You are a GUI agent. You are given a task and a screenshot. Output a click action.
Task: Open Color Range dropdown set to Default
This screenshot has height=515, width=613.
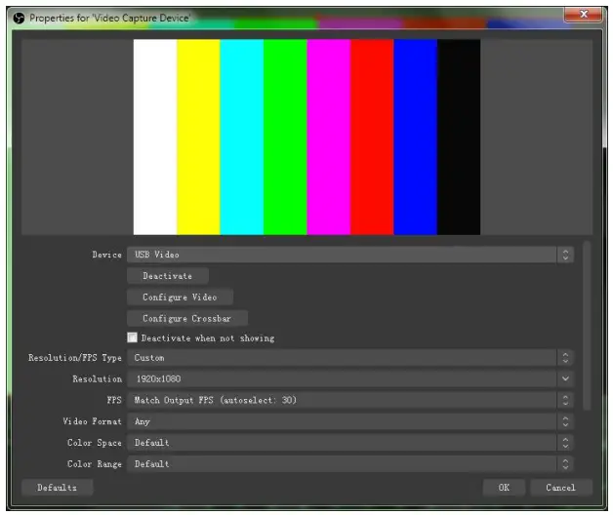349,464
